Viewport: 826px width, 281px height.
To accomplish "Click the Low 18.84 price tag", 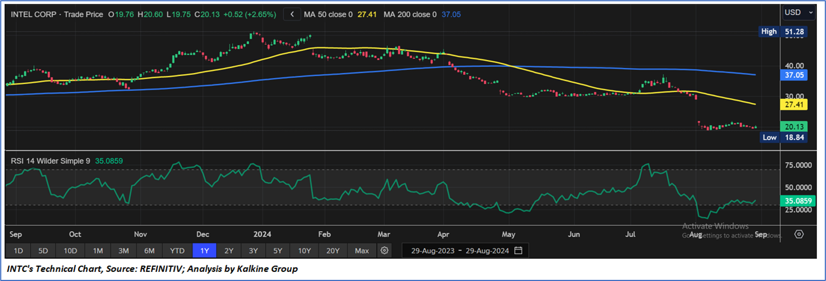I will [783, 137].
